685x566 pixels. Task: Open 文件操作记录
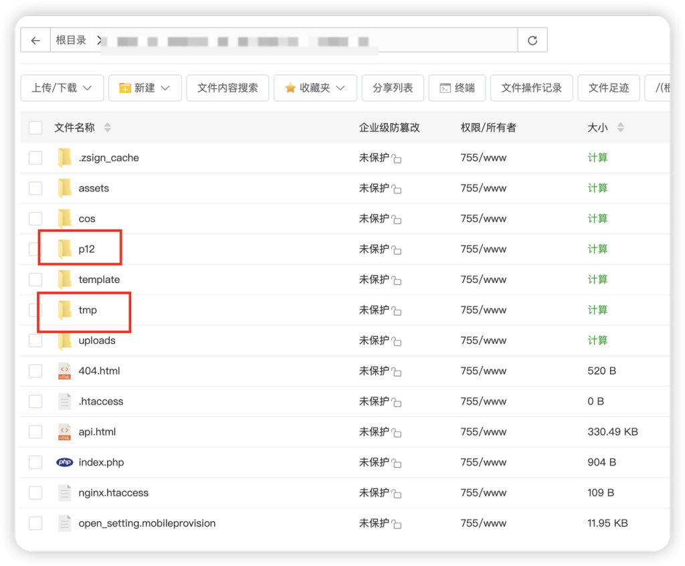531,88
